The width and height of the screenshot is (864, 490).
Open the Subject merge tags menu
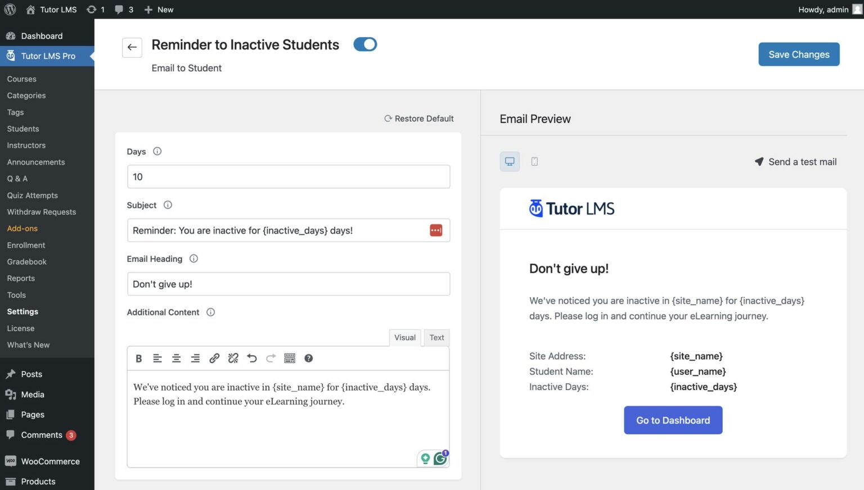[x=436, y=230]
